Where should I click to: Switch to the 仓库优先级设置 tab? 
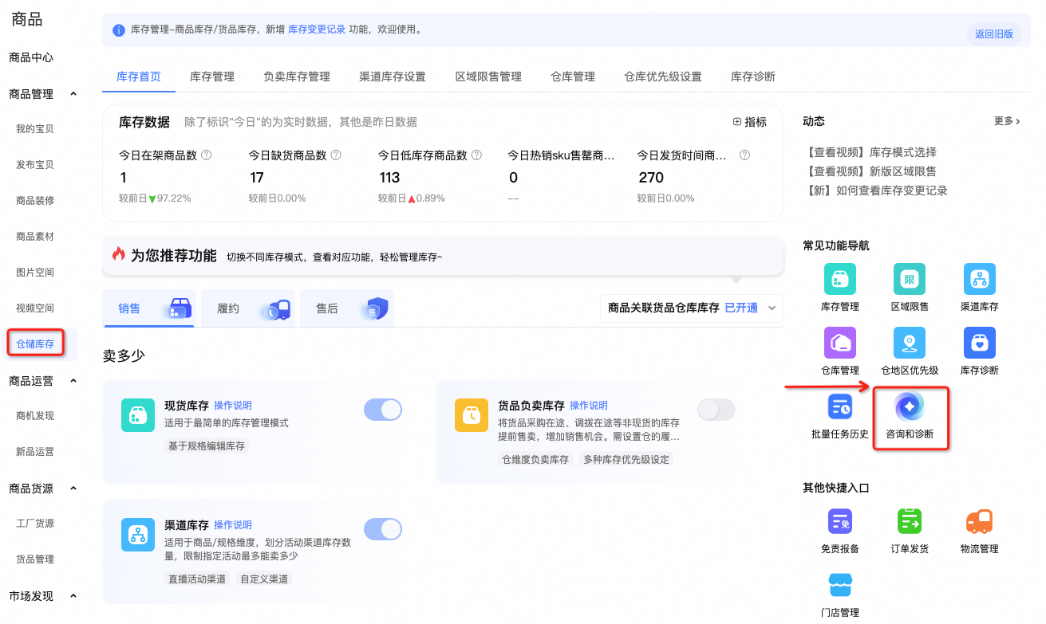663,77
